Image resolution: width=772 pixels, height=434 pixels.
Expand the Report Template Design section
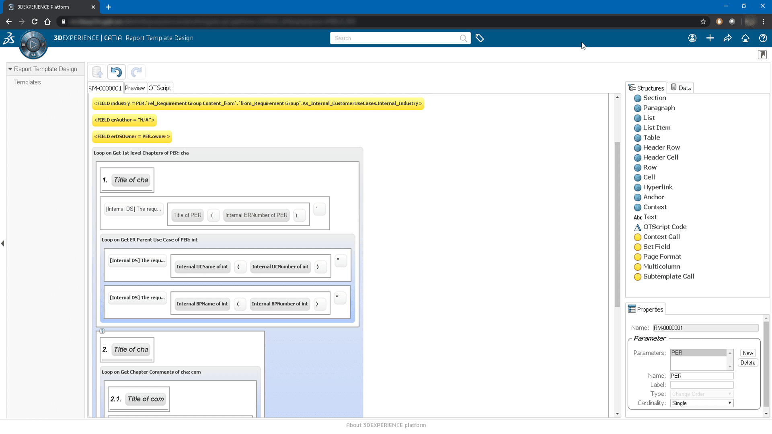point(10,69)
